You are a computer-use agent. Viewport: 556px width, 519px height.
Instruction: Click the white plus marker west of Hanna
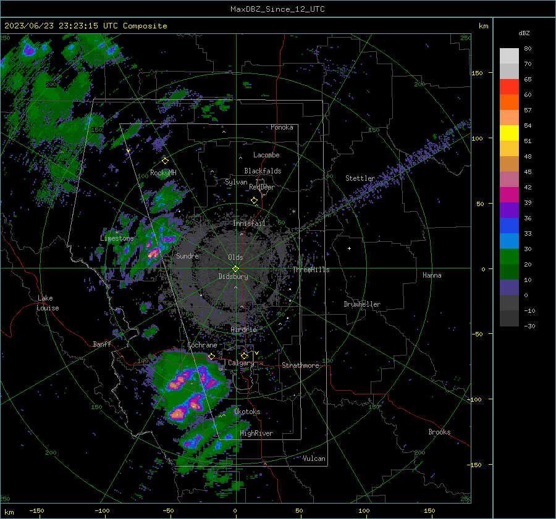coord(349,248)
